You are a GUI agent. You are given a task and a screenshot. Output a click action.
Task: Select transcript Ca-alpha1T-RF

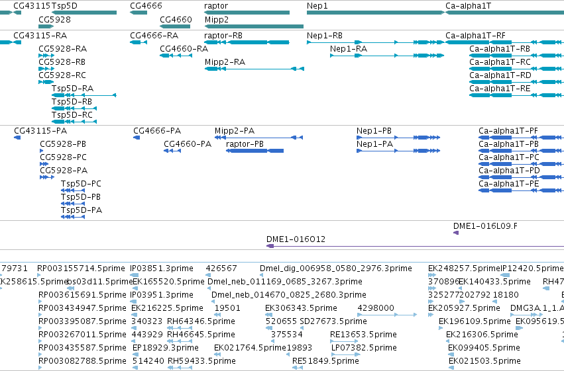[x=475, y=36]
